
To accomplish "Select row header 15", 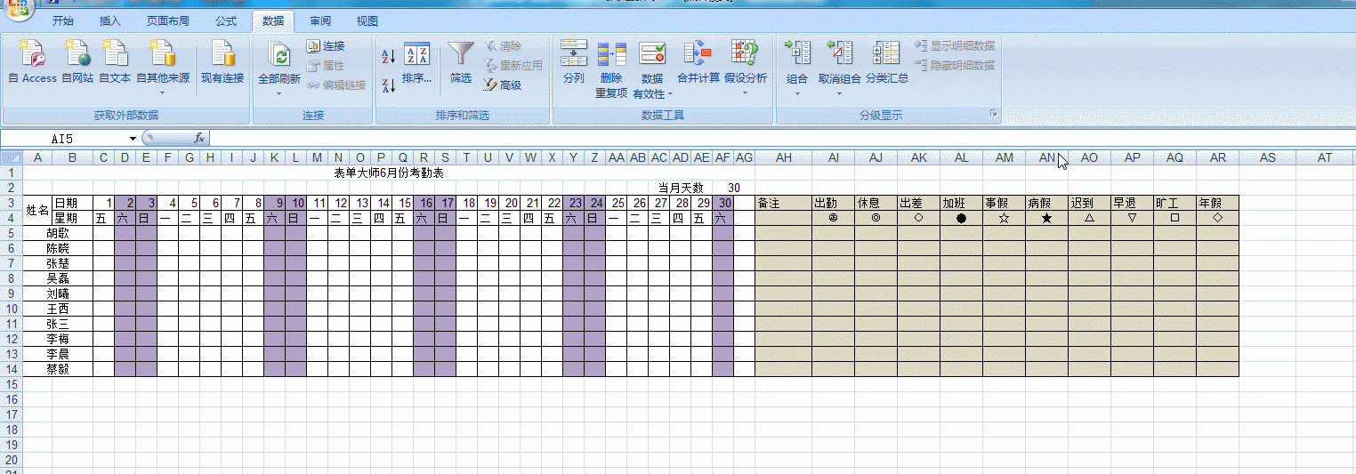I will pyautogui.click(x=11, y=384).
